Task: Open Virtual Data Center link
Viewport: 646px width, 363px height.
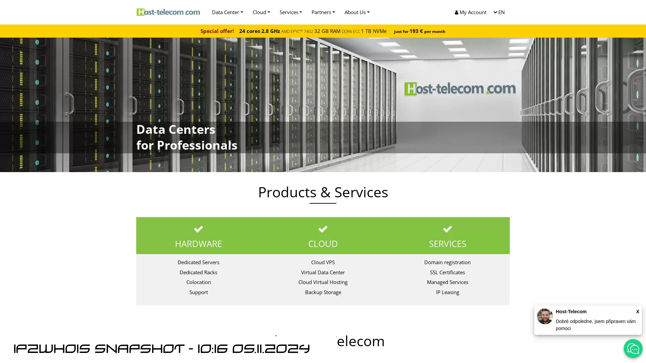Action: 323,272
